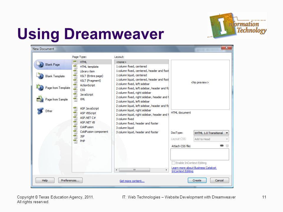Select '2 column fixed, left sidebar, header and fo' layout
Image resolution: width=283 pixels, height=212 pixels.
141,88
